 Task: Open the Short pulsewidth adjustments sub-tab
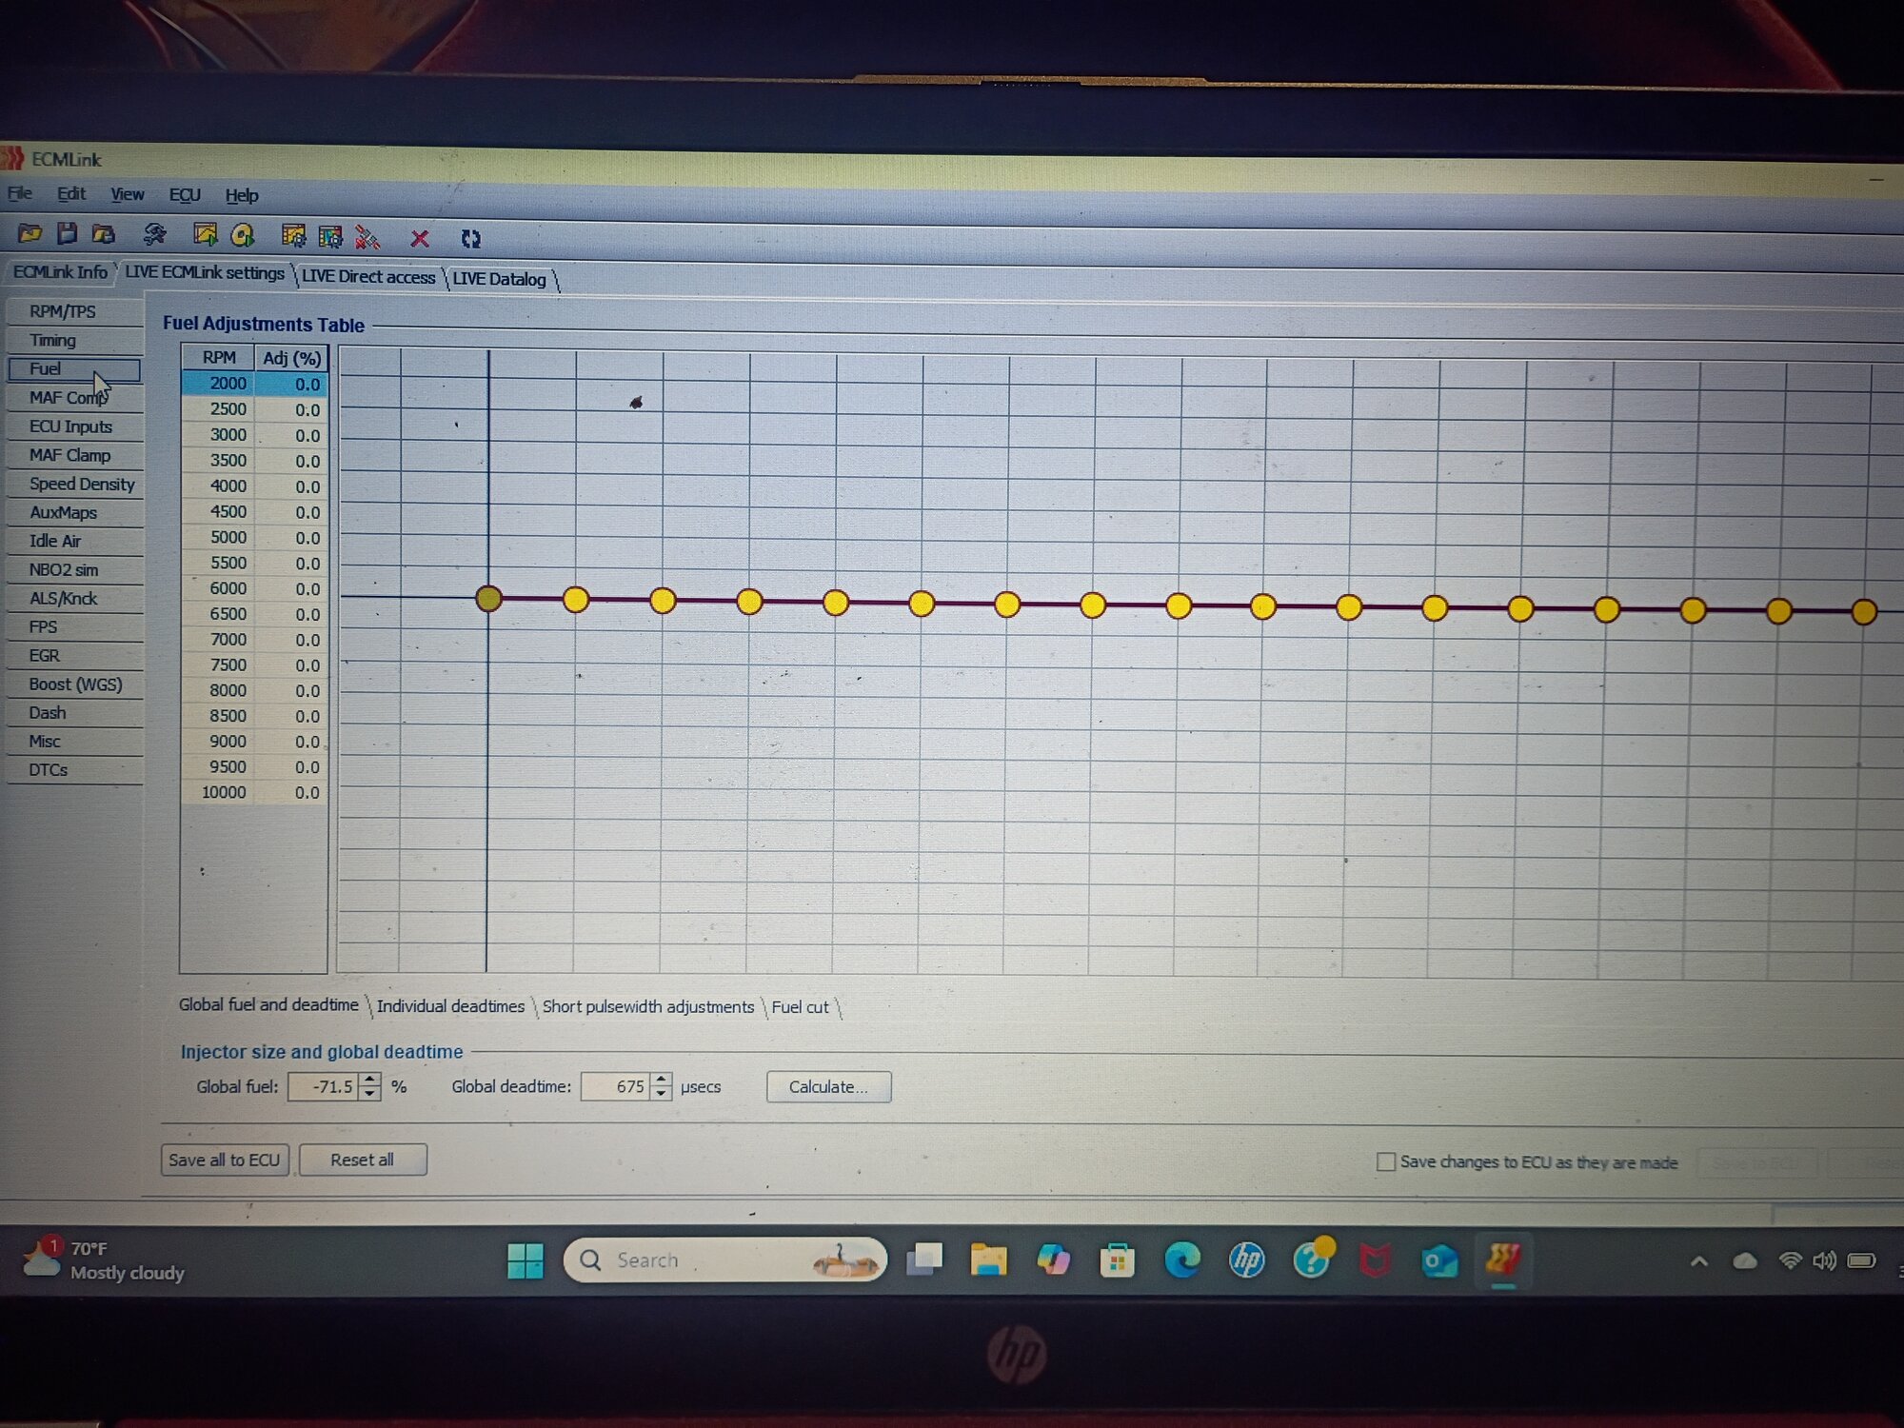pyautogui.click(x=647, y=1007)
